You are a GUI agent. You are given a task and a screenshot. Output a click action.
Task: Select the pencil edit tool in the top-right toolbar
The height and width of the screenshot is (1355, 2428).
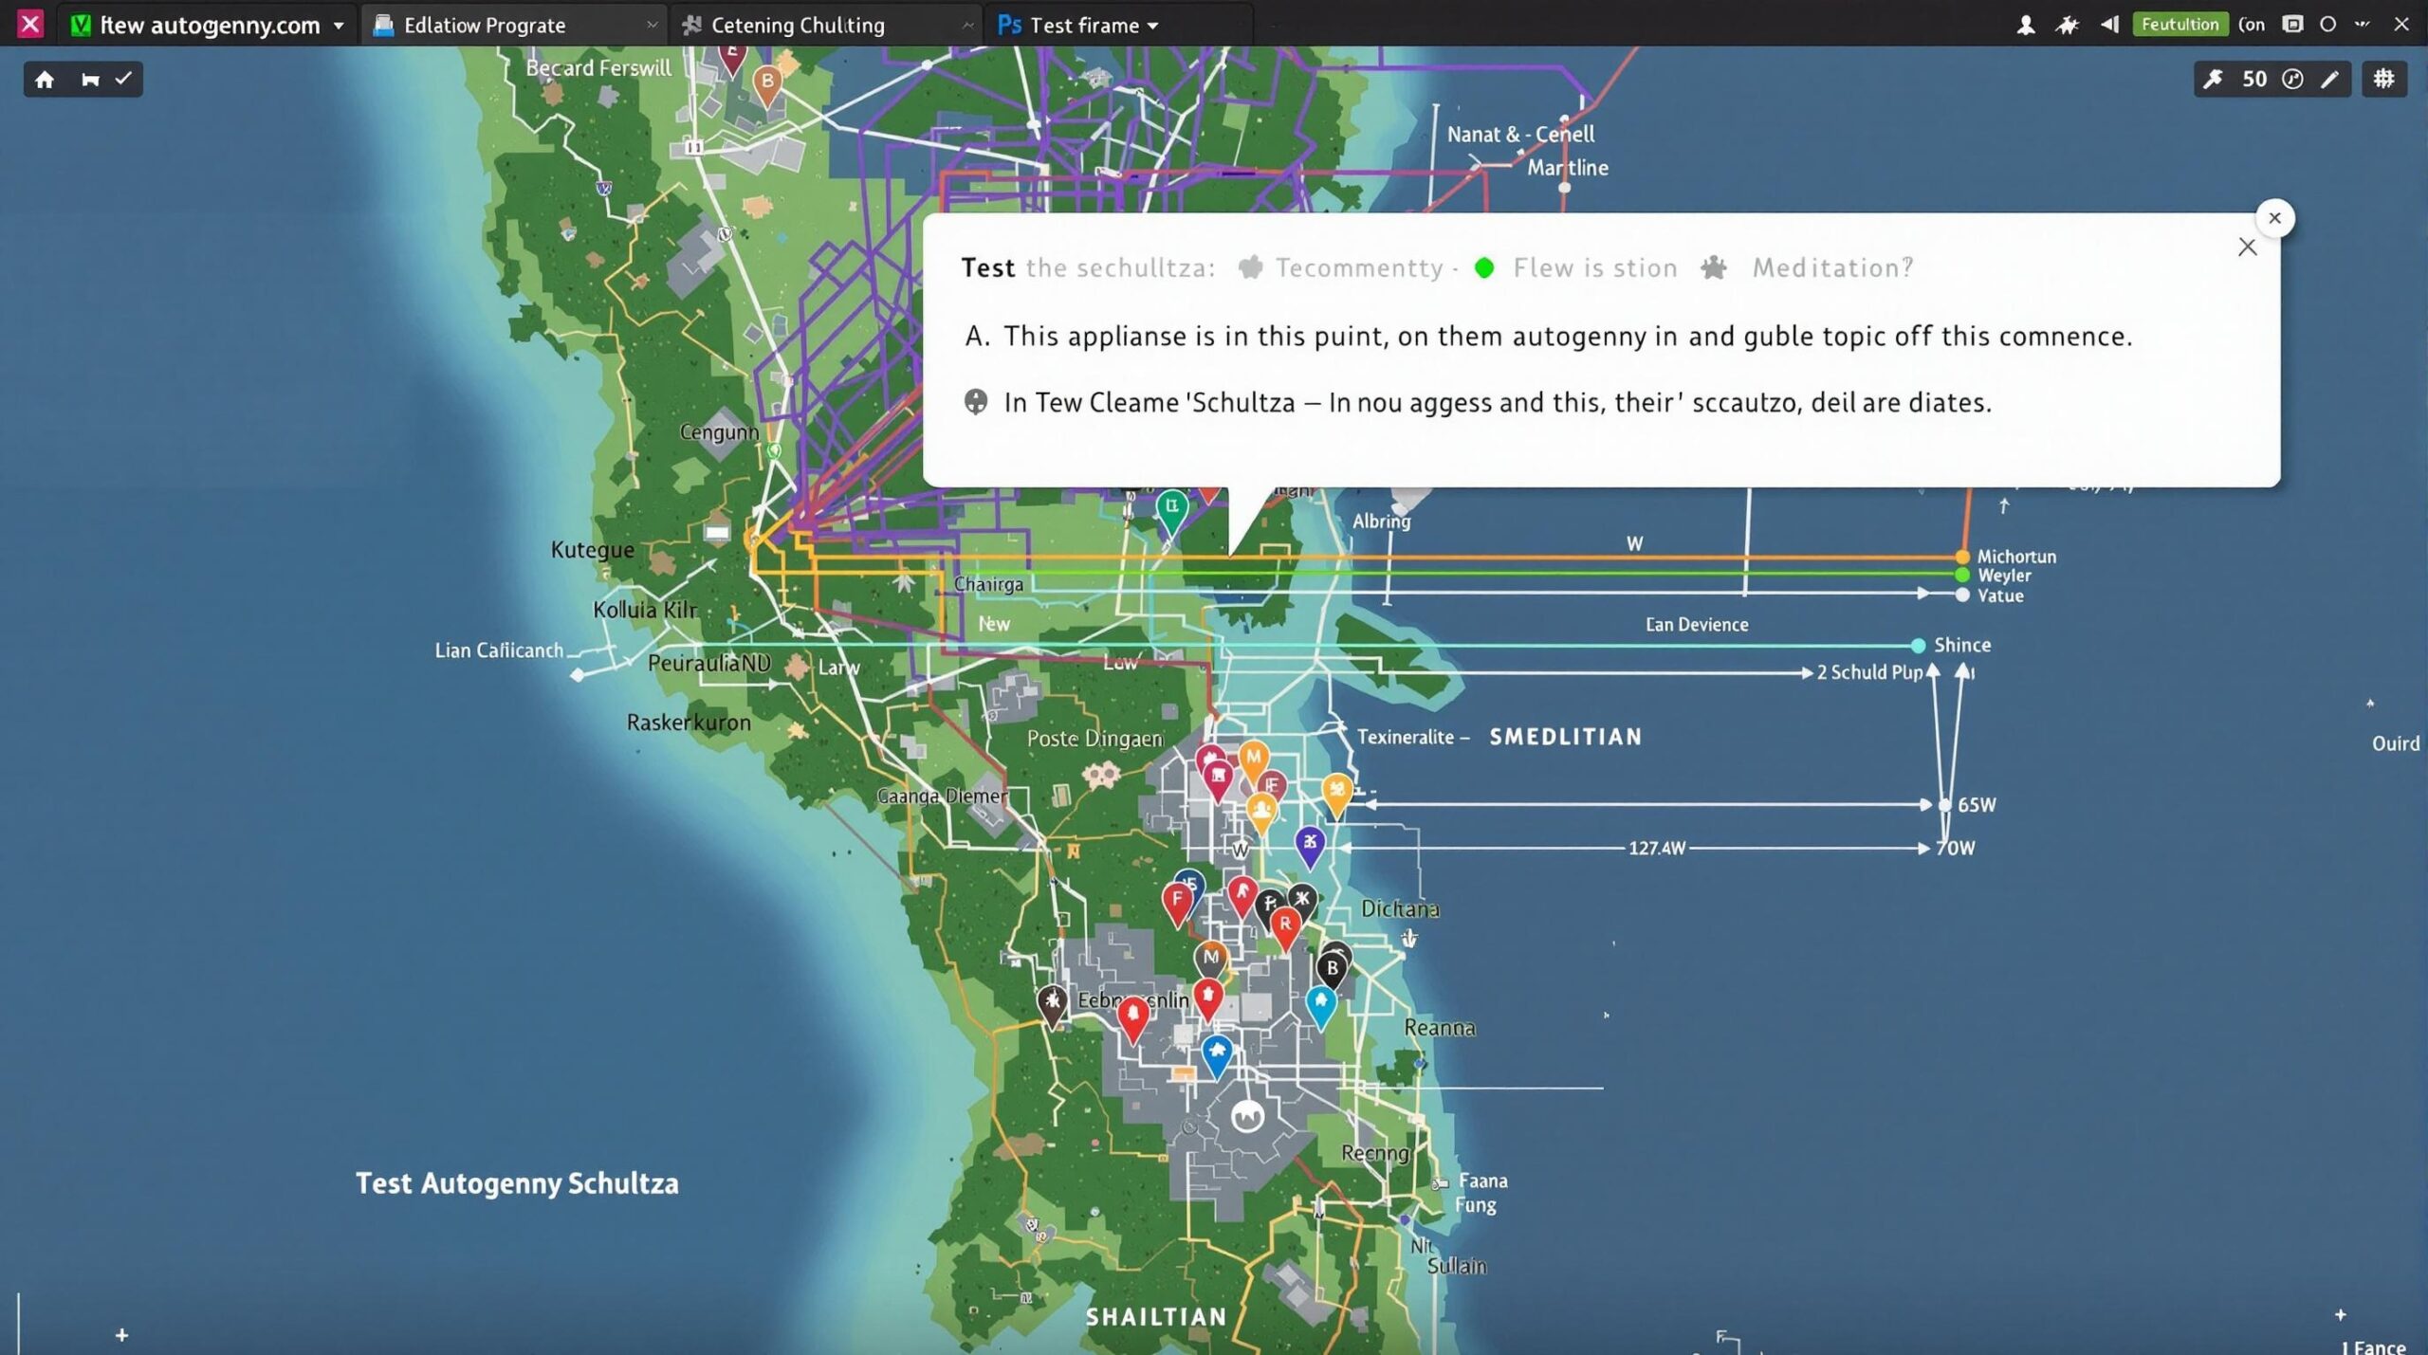point(2329,80)
